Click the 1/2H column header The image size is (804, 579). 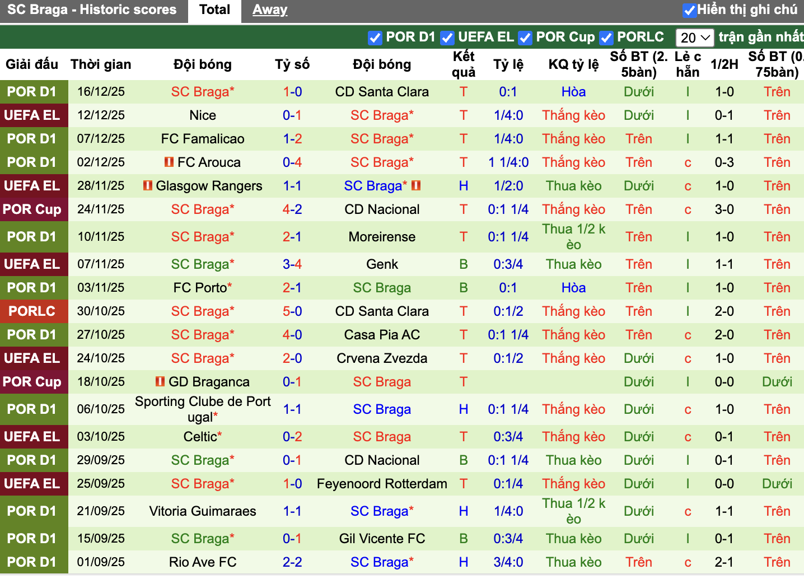(724, 64)
